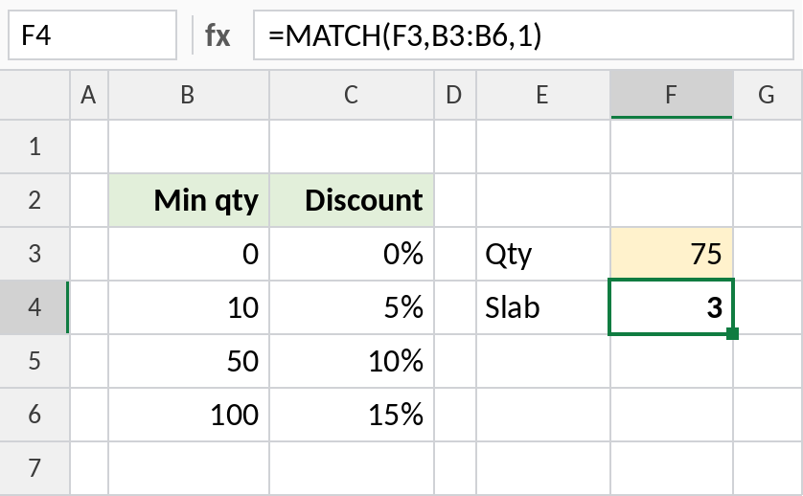The width and height of the screenshot is (803, 496).
Task: Click the "Slab" label cell
Action: pyautogui.click(x=543, y=307)
